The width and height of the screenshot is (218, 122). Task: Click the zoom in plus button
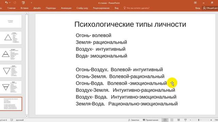tap(211, 120)
